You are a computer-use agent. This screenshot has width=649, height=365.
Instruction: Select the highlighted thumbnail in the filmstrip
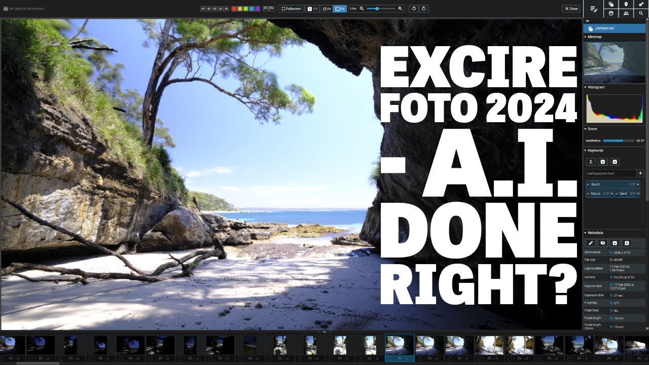coord(400,347)
